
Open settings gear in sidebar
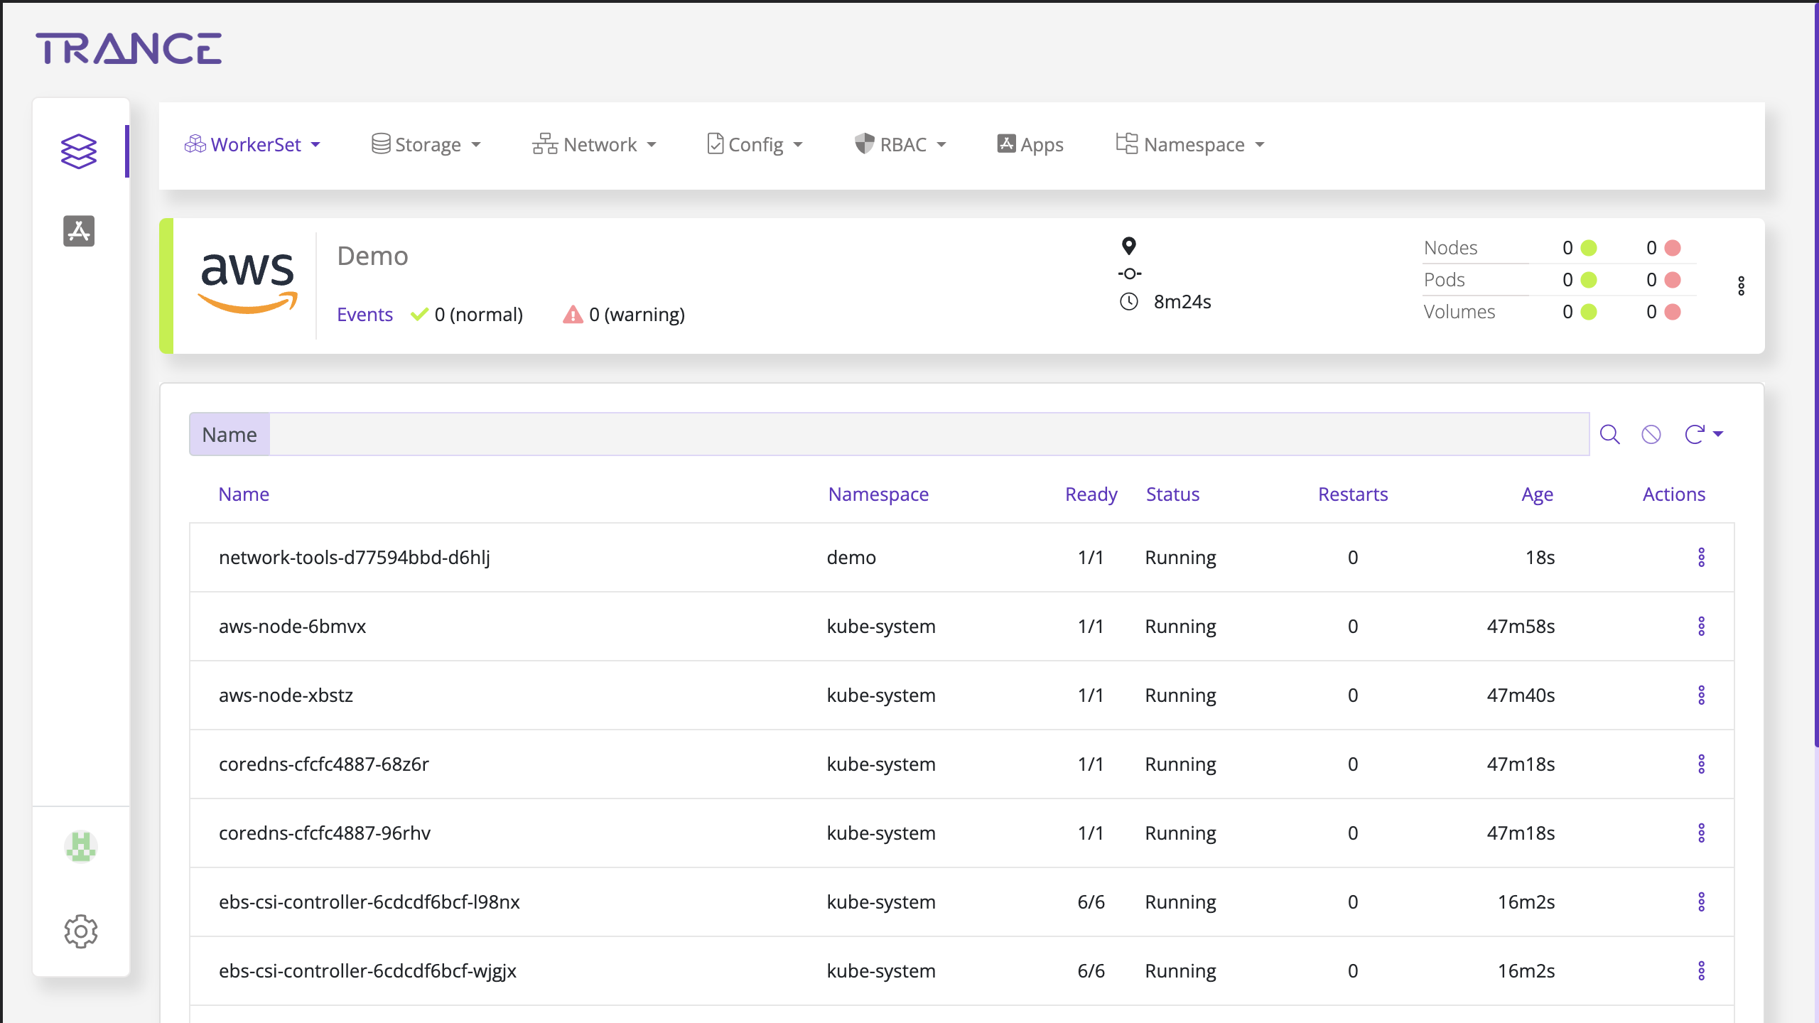[x=80, y=931]
